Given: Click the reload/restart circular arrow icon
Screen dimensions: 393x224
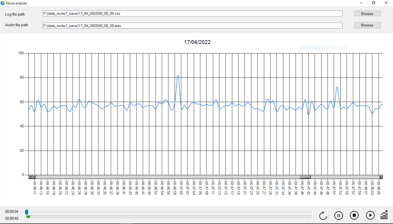Looking at the screenshot, I should [x=323, y=216].
